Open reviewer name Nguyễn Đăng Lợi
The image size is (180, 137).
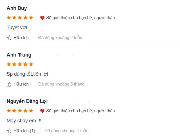(x=27, y=101)
